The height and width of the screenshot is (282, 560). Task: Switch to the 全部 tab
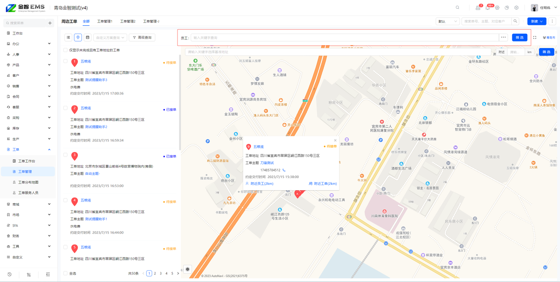pos(86,21)
